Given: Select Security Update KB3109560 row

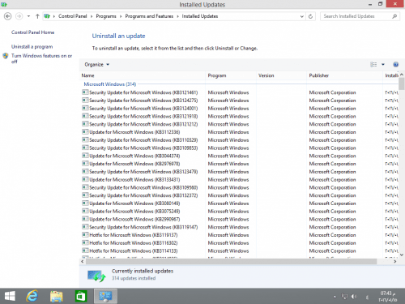Looking at the screenshot, I should pyautogui.click(x=240, y=187).
